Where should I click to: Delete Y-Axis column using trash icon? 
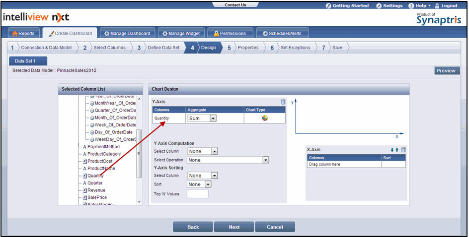(x=283, y=102)
